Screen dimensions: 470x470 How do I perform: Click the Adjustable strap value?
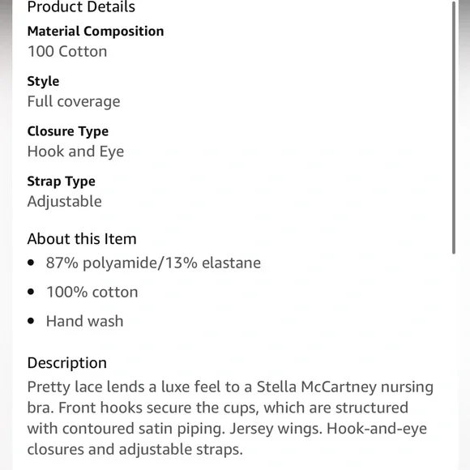(x=65, y=202)
